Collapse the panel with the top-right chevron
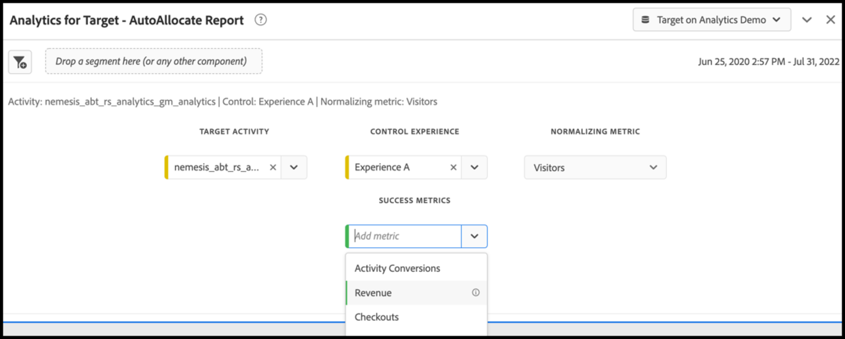 point(807,20)
